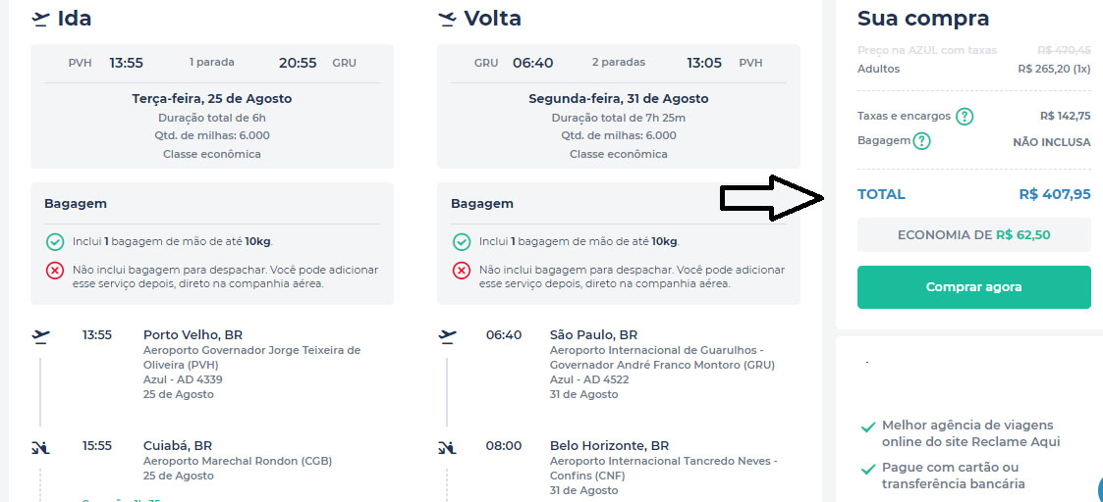The height and width of the screenshot is (502, 1103).
Task: Click checkmark beside Pague com cartão
Action: point(867,470)
